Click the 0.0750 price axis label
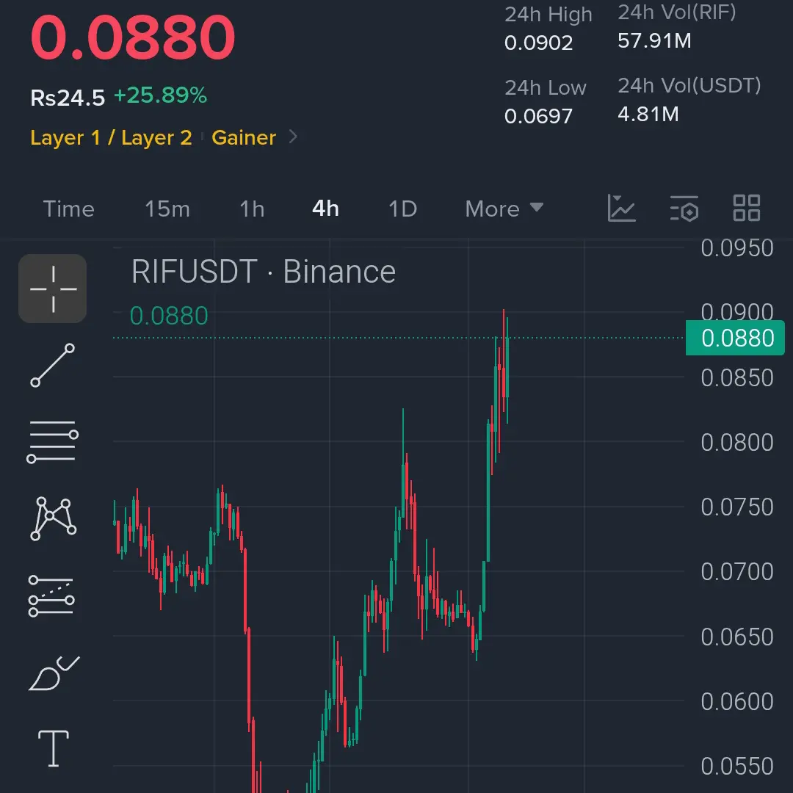This screenshot has width=793, height=793. point(737,507)
